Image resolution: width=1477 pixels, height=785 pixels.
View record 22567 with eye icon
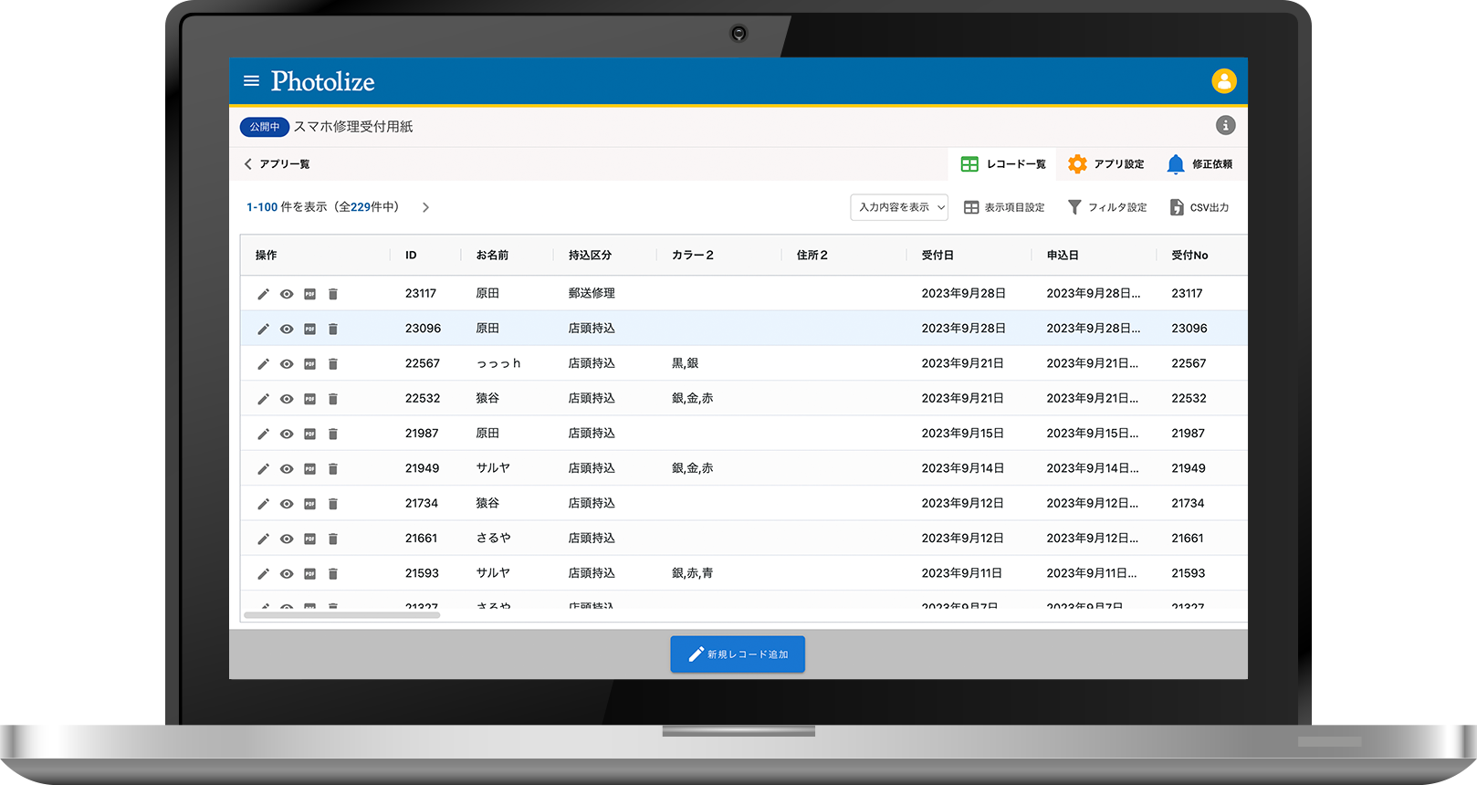tap(287, 364)
